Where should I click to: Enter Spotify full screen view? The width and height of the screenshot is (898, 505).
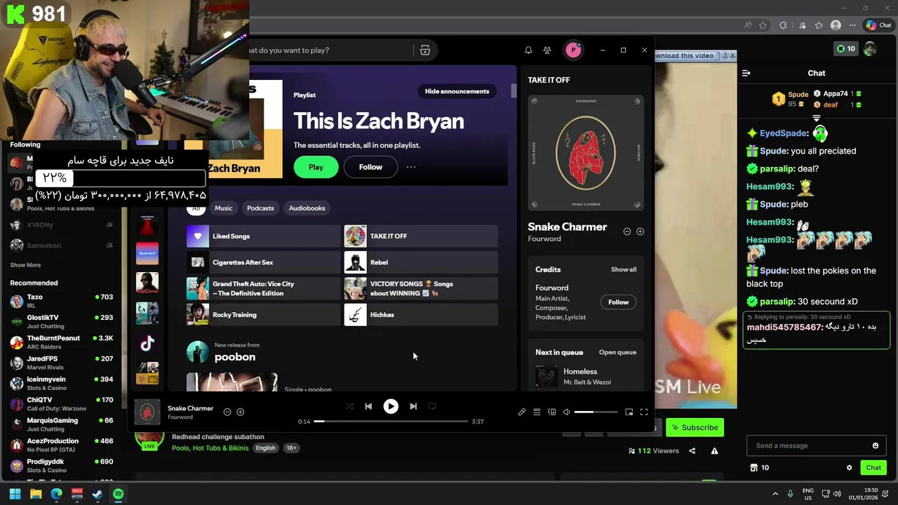[644, 412]
